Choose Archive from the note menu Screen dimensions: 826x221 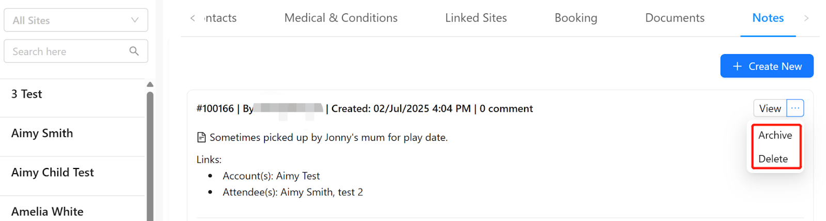pos(775,135)
